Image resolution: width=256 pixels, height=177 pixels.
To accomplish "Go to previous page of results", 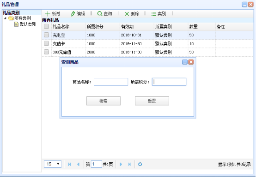I will (x=79, y=164).
